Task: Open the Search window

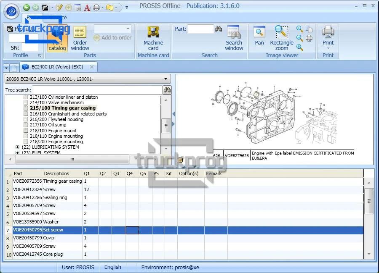Action: coord(234,39)
